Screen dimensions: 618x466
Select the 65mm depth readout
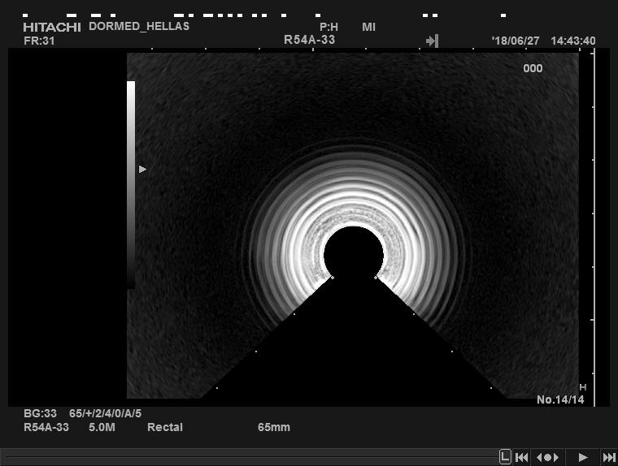point(274,427)
